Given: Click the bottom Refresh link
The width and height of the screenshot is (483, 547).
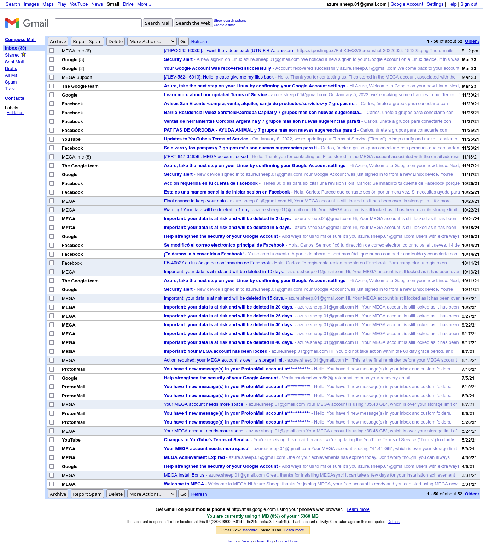Looking at the screenshot, I should pos(199,494).
